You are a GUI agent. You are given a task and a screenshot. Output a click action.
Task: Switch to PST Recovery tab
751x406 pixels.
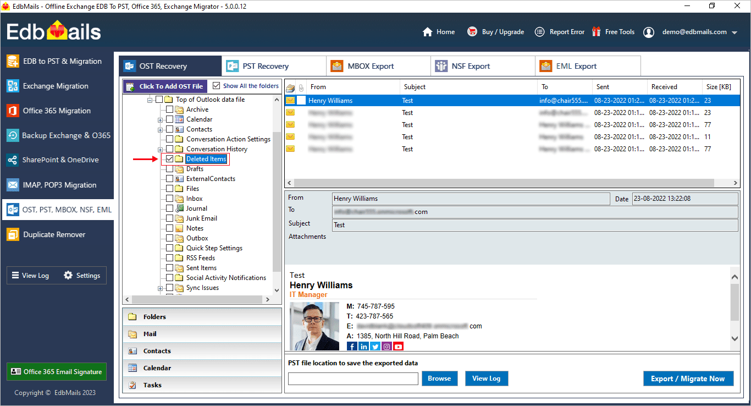pos(274,66)
